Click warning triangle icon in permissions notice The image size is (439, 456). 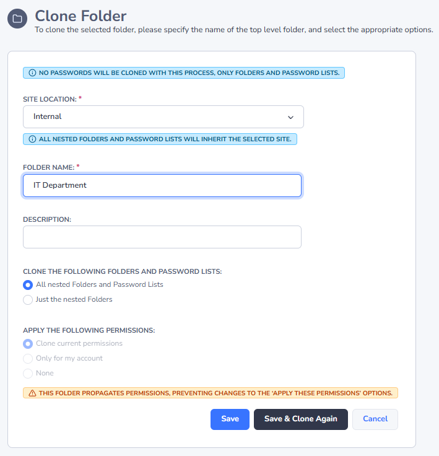[32, 393]
